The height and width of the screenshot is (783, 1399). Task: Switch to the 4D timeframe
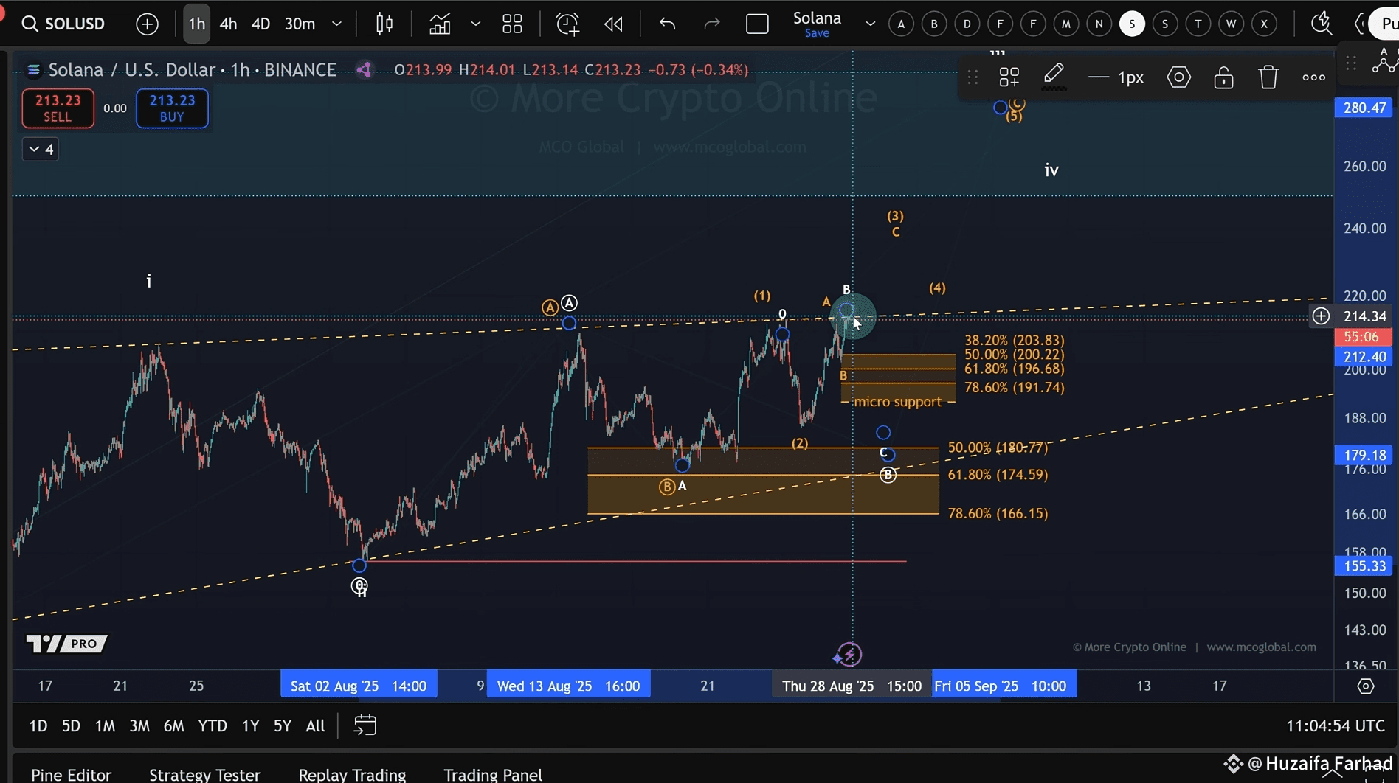[x=260, y=24]
